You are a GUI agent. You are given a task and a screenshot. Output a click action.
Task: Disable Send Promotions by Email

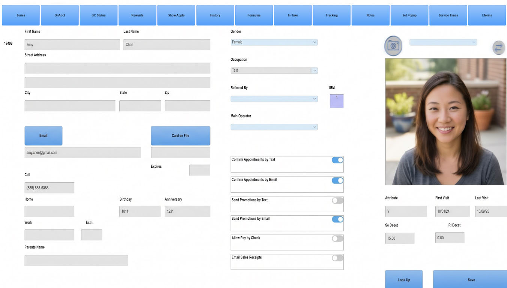(337, 219)
